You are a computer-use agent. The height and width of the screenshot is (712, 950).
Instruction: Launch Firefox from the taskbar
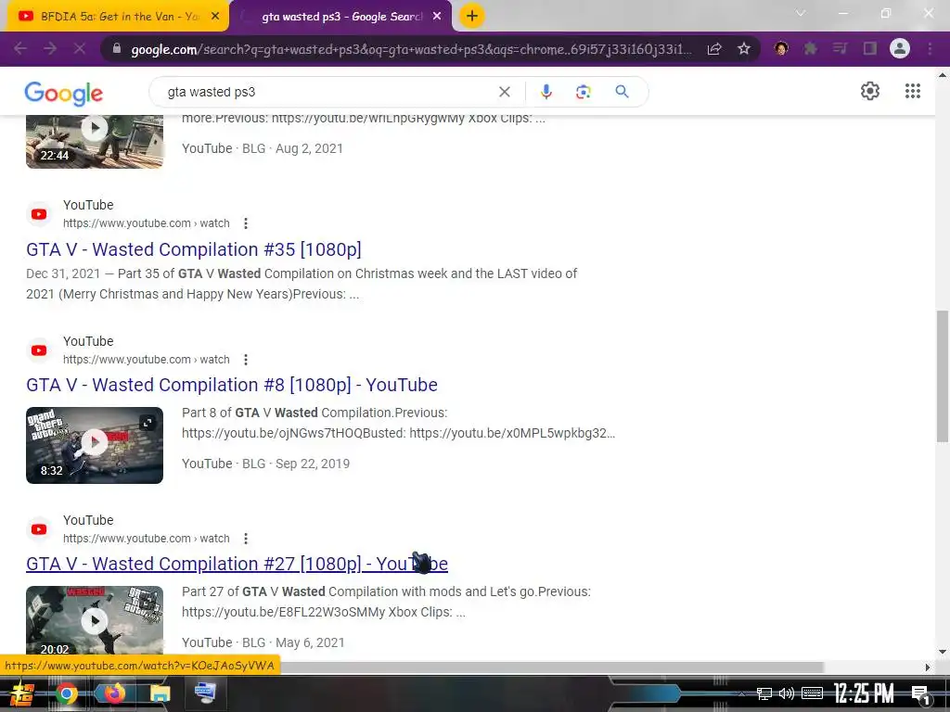(x=113, y=693)
